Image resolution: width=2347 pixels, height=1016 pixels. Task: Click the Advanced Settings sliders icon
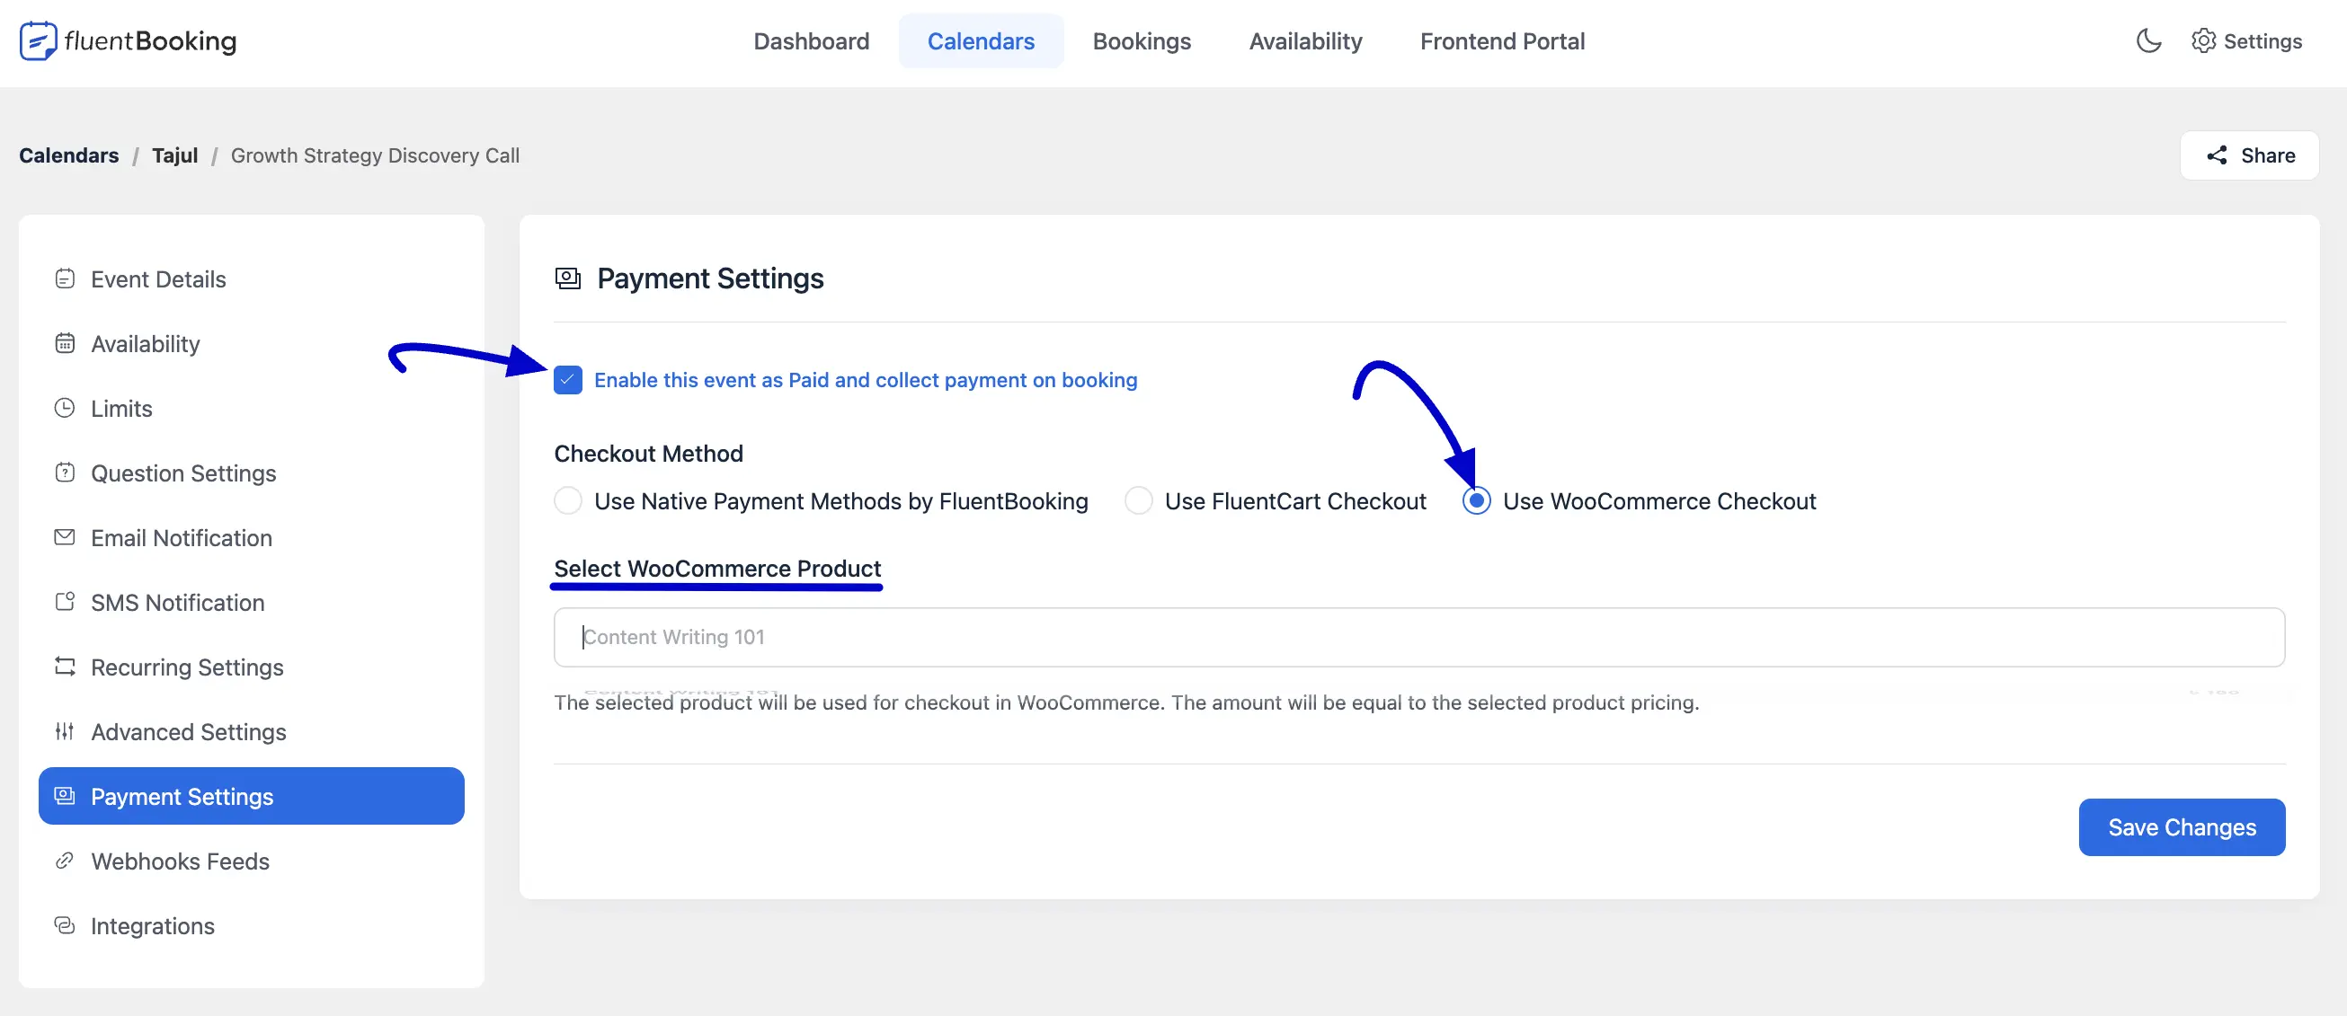tap(65, 731)
